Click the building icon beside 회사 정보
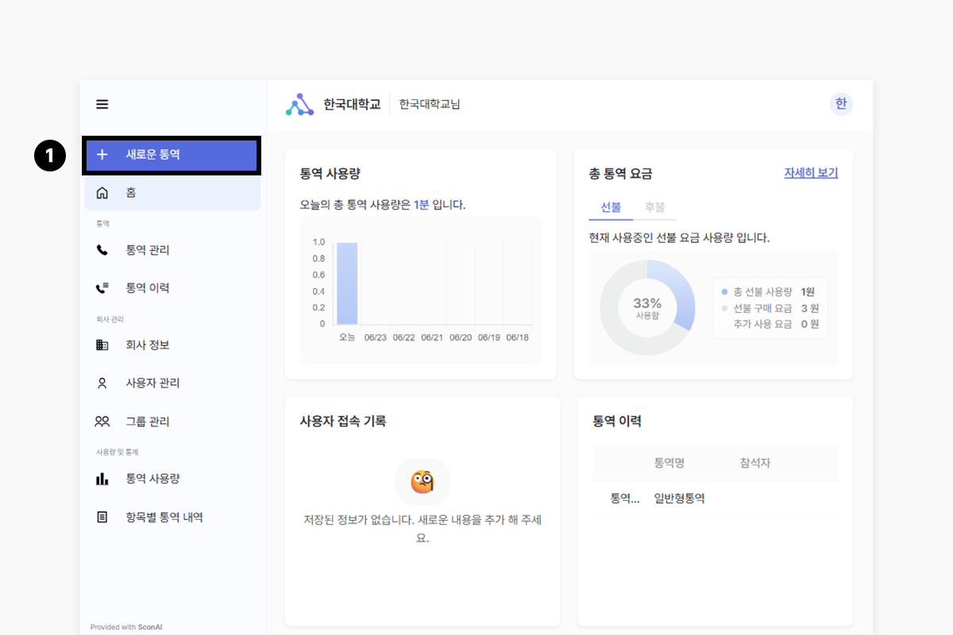The width and height of the screenshot is (953, 635). [x=102, y=345]
